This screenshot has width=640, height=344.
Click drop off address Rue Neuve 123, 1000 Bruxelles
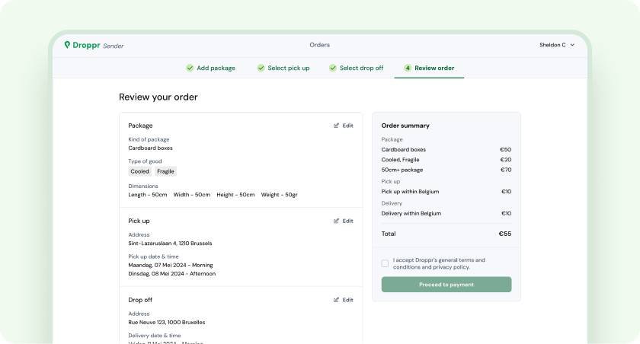pyautogui.click(x=167, y=323)
